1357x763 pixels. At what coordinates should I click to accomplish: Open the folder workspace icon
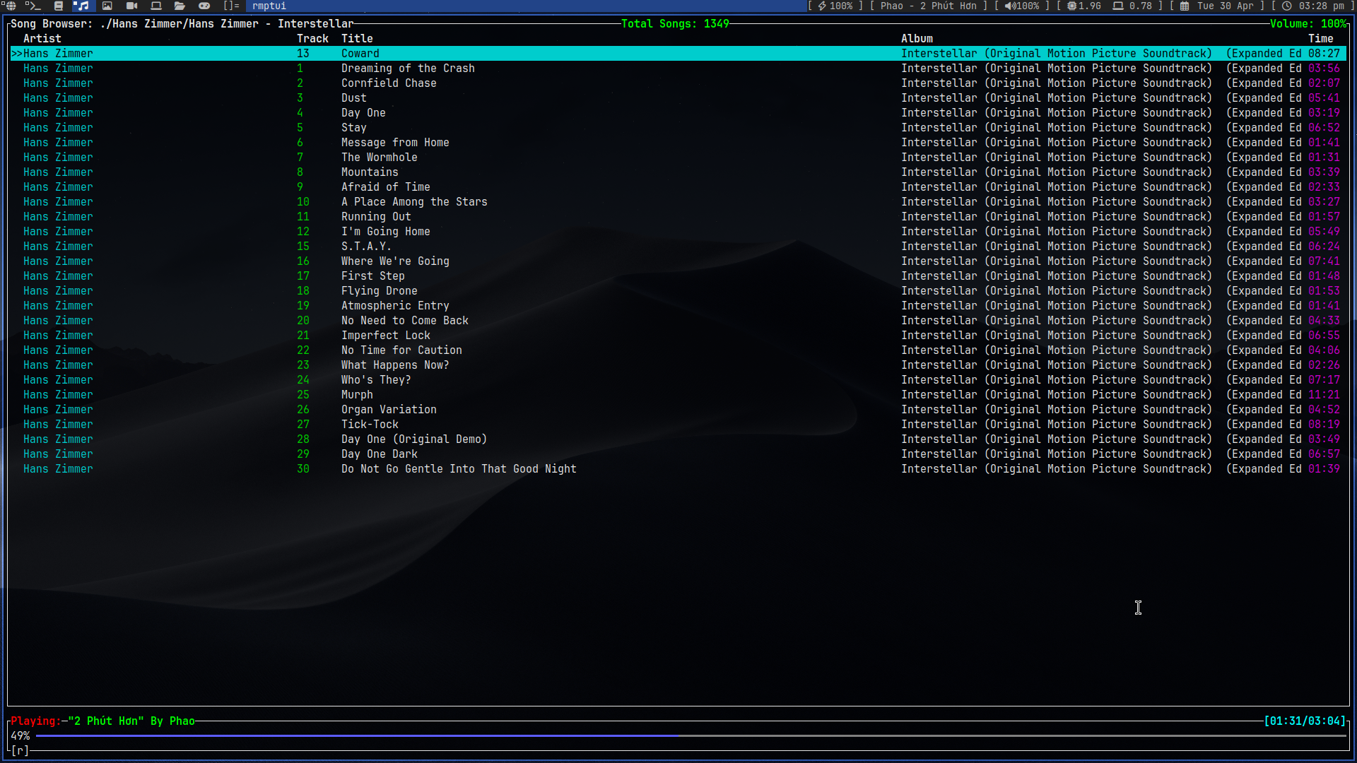(180, 6)
